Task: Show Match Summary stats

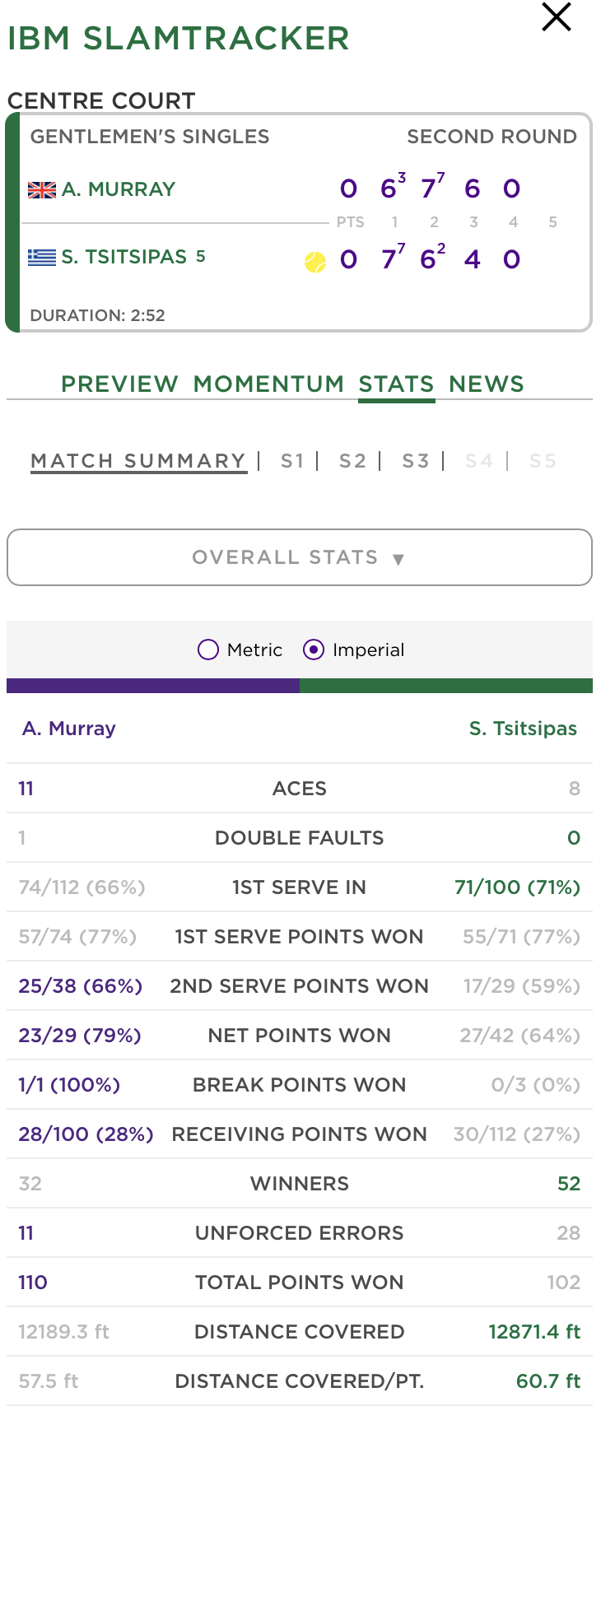Action: coord(138,461)
